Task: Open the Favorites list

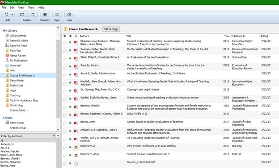Action: [15, 50]
